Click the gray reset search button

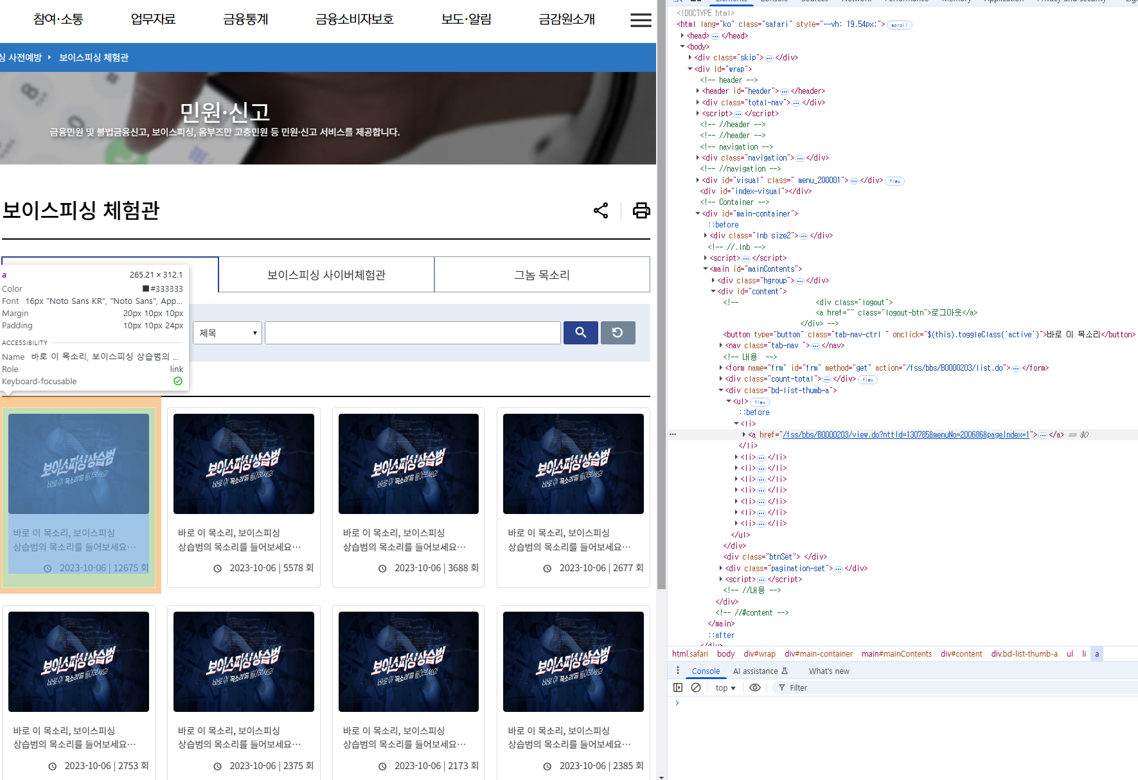click(x=618, y=333)
